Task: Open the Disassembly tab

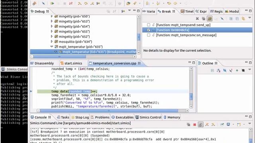Action: pos(42,63)
